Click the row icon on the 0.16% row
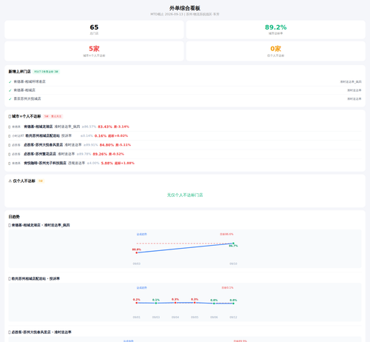 [x=10, y=136]
